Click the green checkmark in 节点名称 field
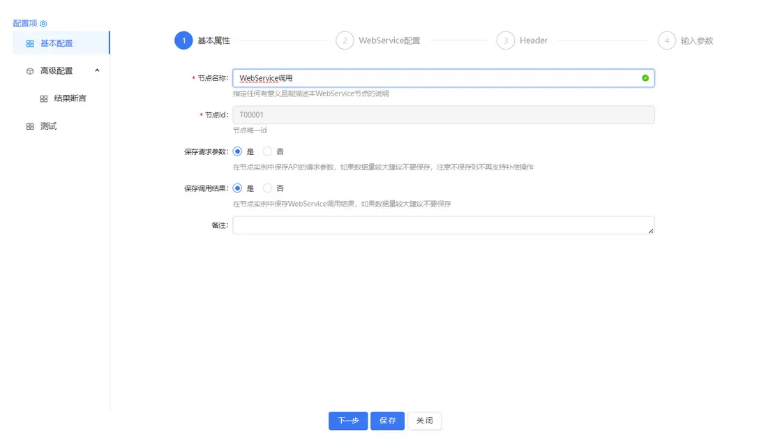This screenshot has height=448, width=766. click(x=645, y=77)
